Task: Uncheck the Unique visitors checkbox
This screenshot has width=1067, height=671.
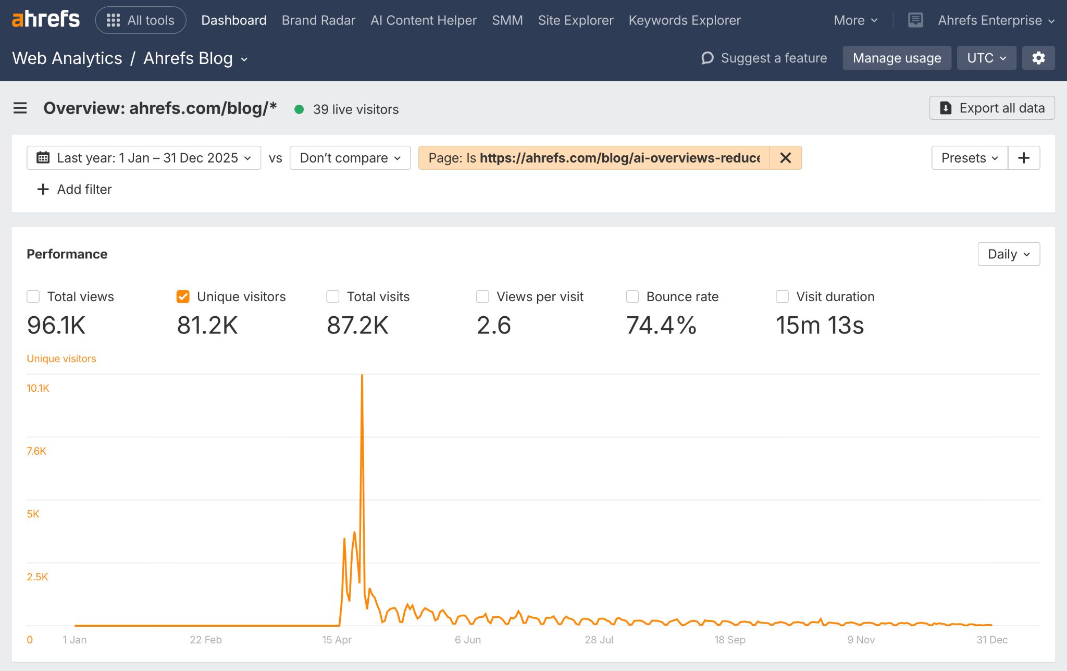Action: coord(183,296)
